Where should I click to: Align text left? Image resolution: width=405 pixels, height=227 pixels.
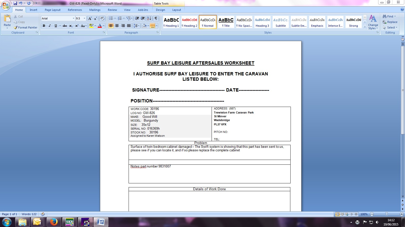[111, 26]
